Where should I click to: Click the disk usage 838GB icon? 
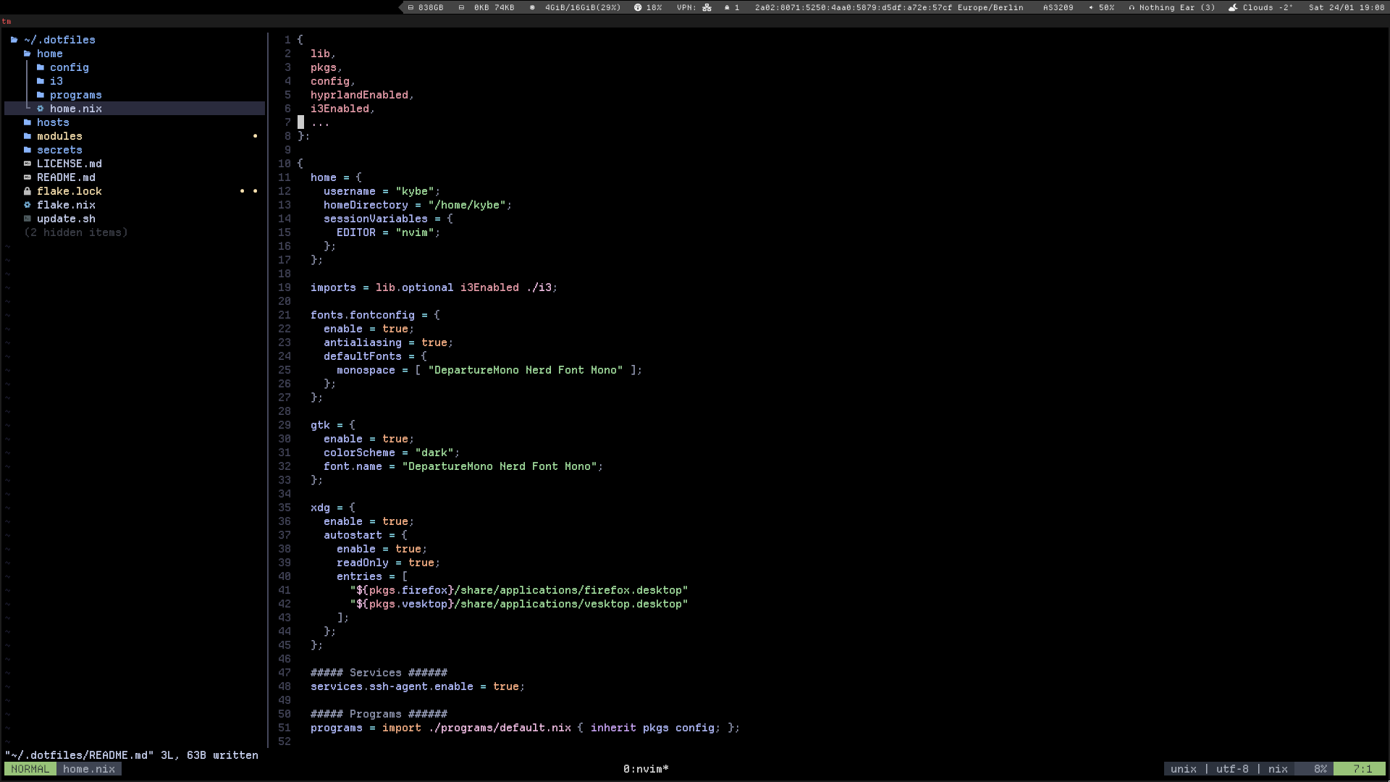click(410, 7)
